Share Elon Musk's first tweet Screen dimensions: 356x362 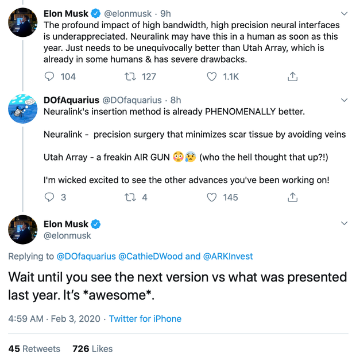pyautogui.click(x=292, y=77)
